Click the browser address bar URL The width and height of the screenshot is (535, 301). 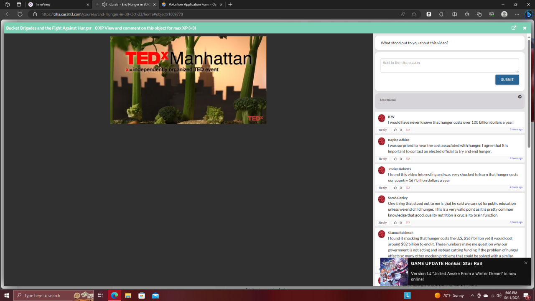pyautogui.click(x=112, y=14)
